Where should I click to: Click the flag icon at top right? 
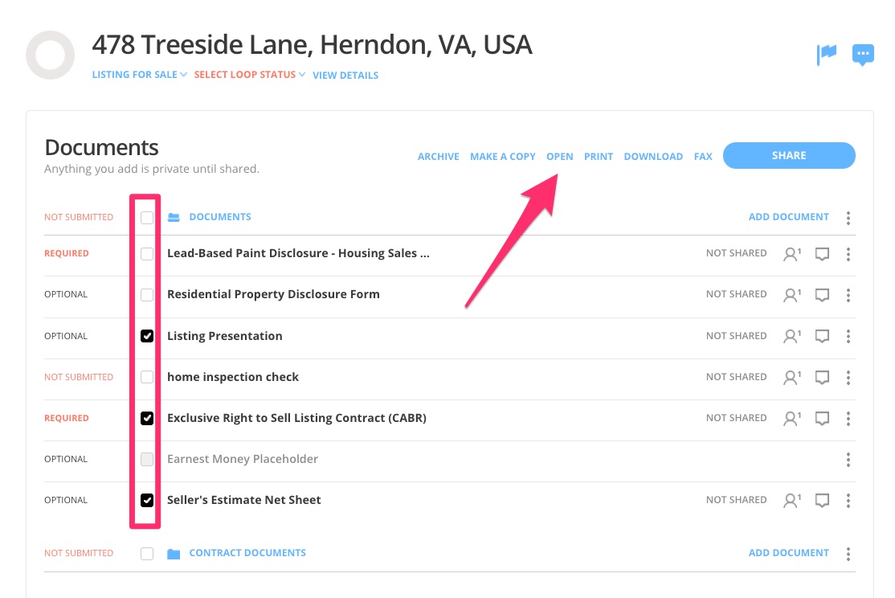(x=827, y=55)
